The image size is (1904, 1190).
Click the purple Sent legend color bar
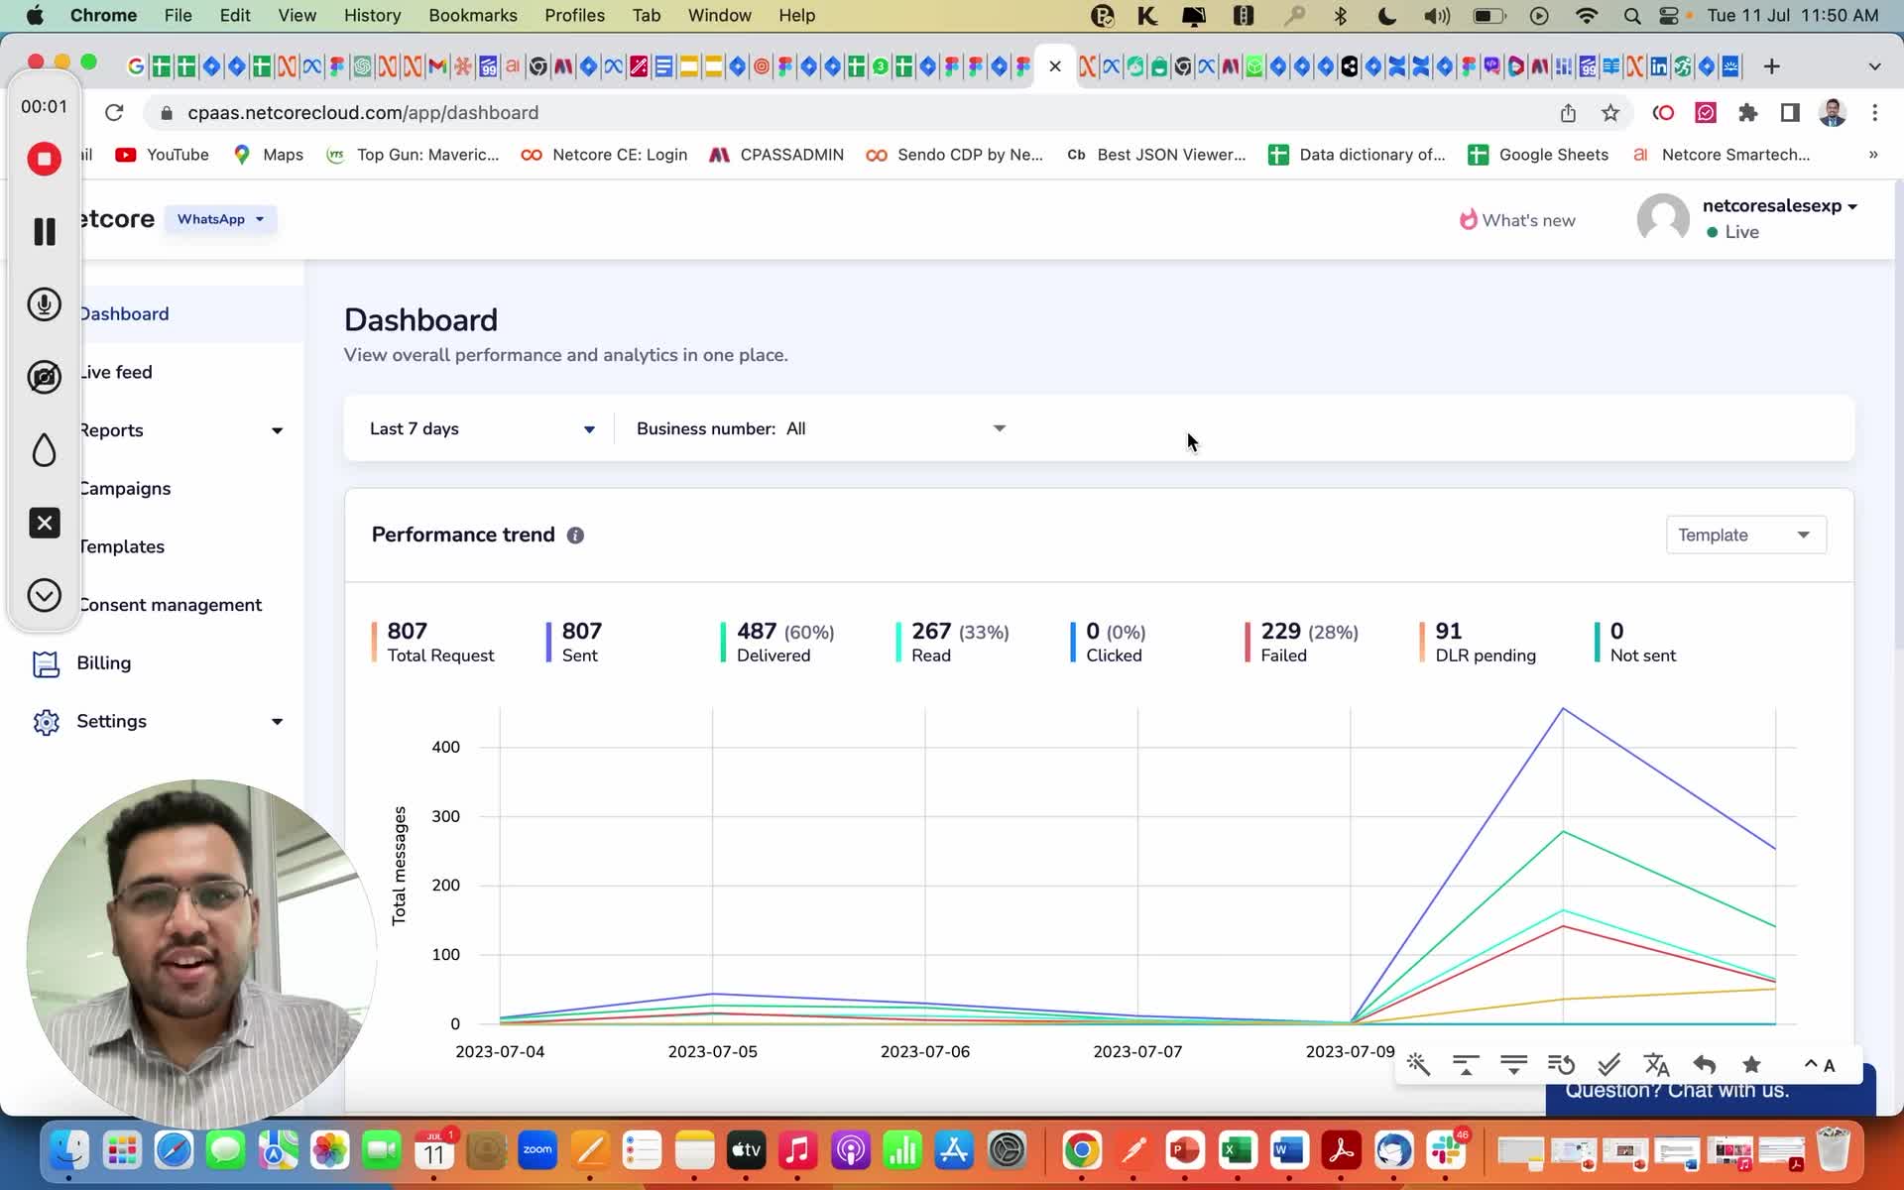click(548, 642)
